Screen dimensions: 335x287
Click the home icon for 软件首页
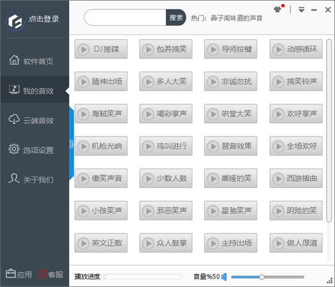coord(15,60)
